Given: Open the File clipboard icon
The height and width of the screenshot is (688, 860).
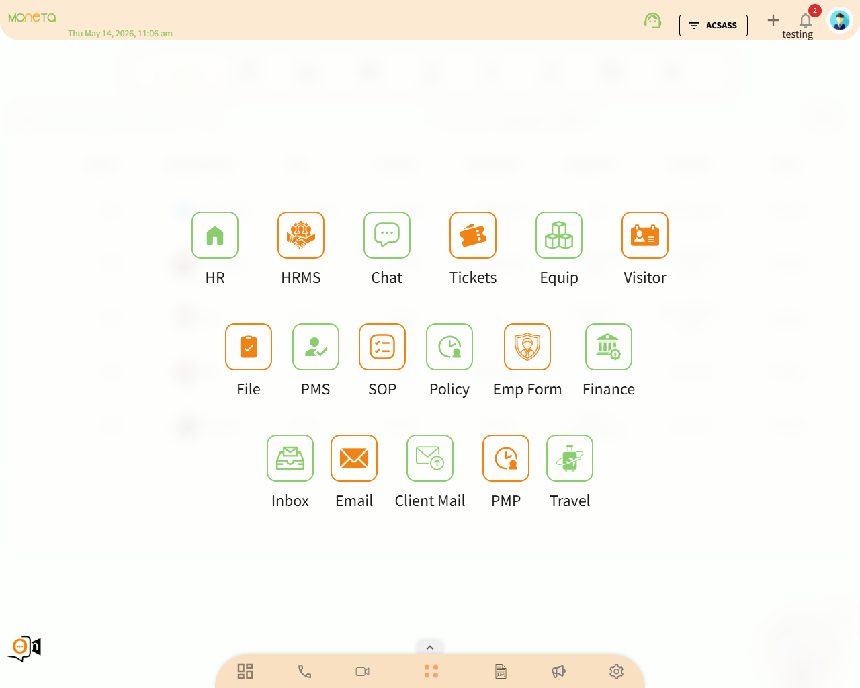Looking at the screenshot, I should pos(249,347).
